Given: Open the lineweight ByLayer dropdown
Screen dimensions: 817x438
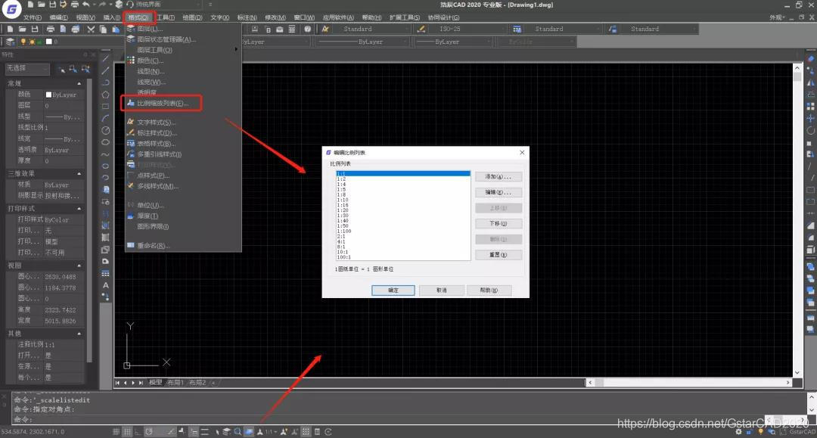Looking at the screenshot, I should (452, 42).
